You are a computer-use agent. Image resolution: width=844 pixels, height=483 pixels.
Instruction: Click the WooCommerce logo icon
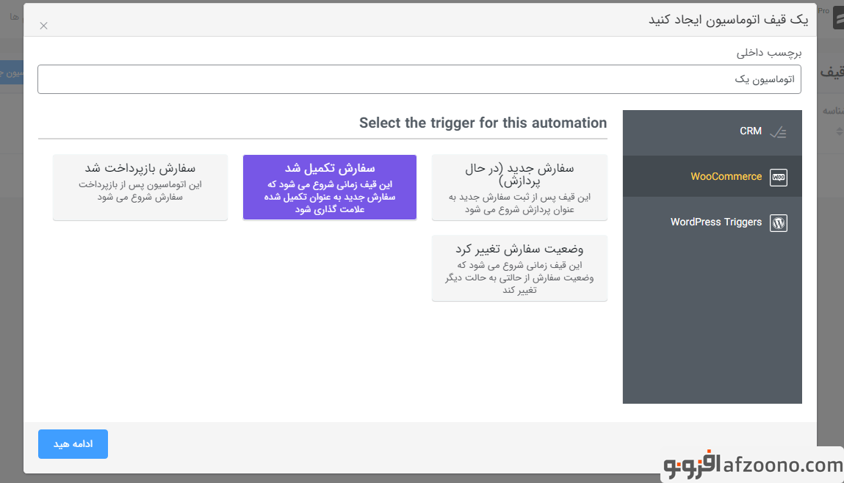[x=778, y=177]
